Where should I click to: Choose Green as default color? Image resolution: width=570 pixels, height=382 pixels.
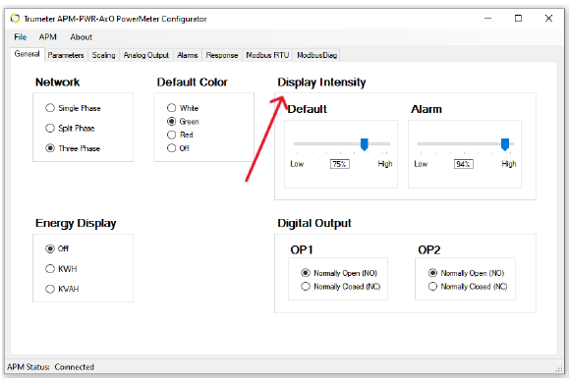click(183, 122)
